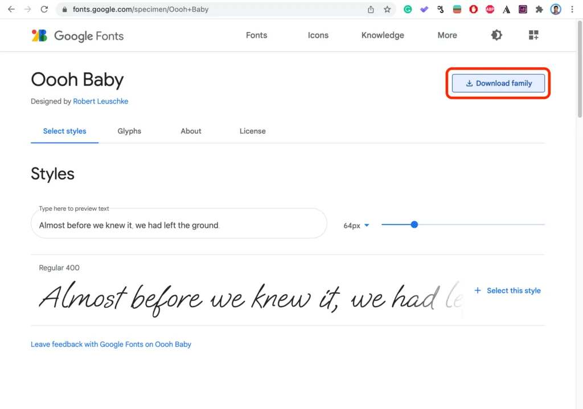Screen dimensions: 583x409
Task: Navigate back with the back arrow
Action: point(13,9)
